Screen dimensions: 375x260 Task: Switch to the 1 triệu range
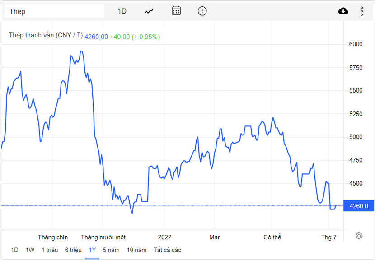coord(50,250)
